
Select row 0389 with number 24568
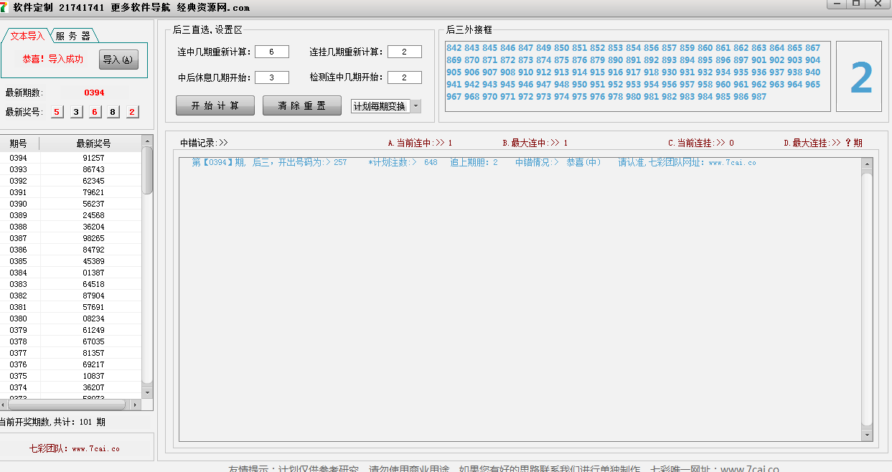click(x=70, y=215)
